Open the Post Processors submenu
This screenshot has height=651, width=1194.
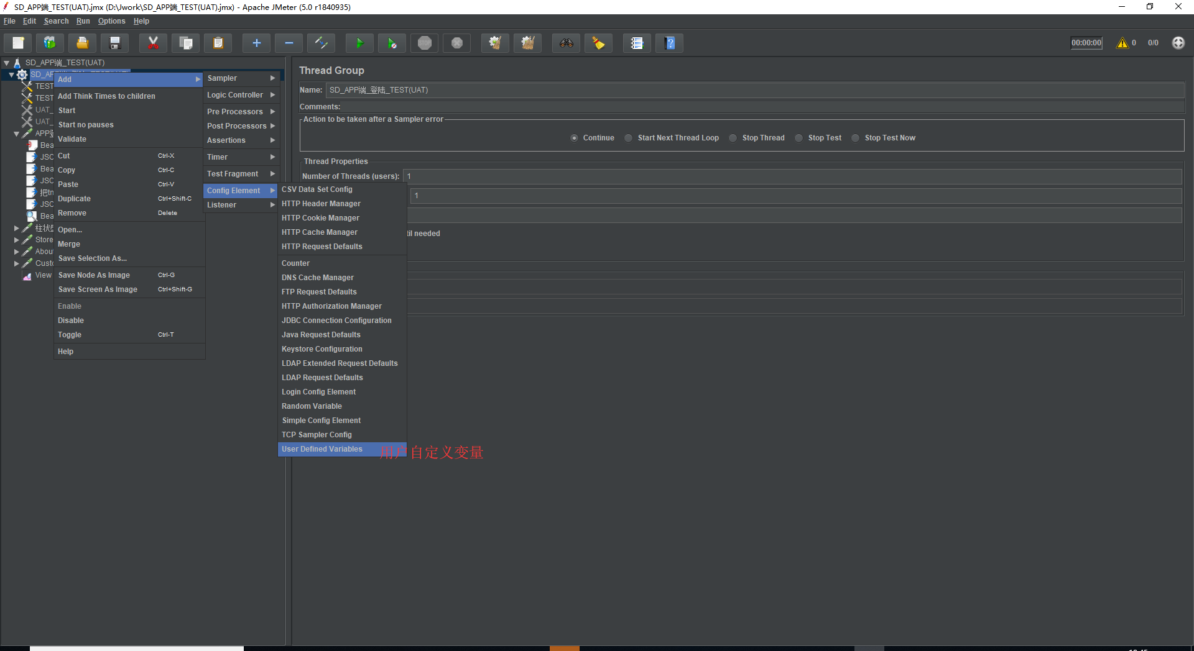(241, 126)
